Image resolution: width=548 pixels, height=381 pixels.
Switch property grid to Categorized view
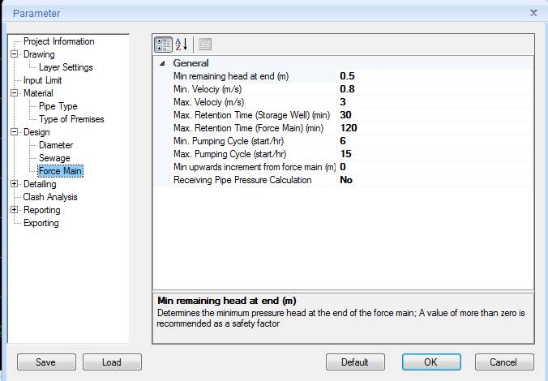[163, 45]
